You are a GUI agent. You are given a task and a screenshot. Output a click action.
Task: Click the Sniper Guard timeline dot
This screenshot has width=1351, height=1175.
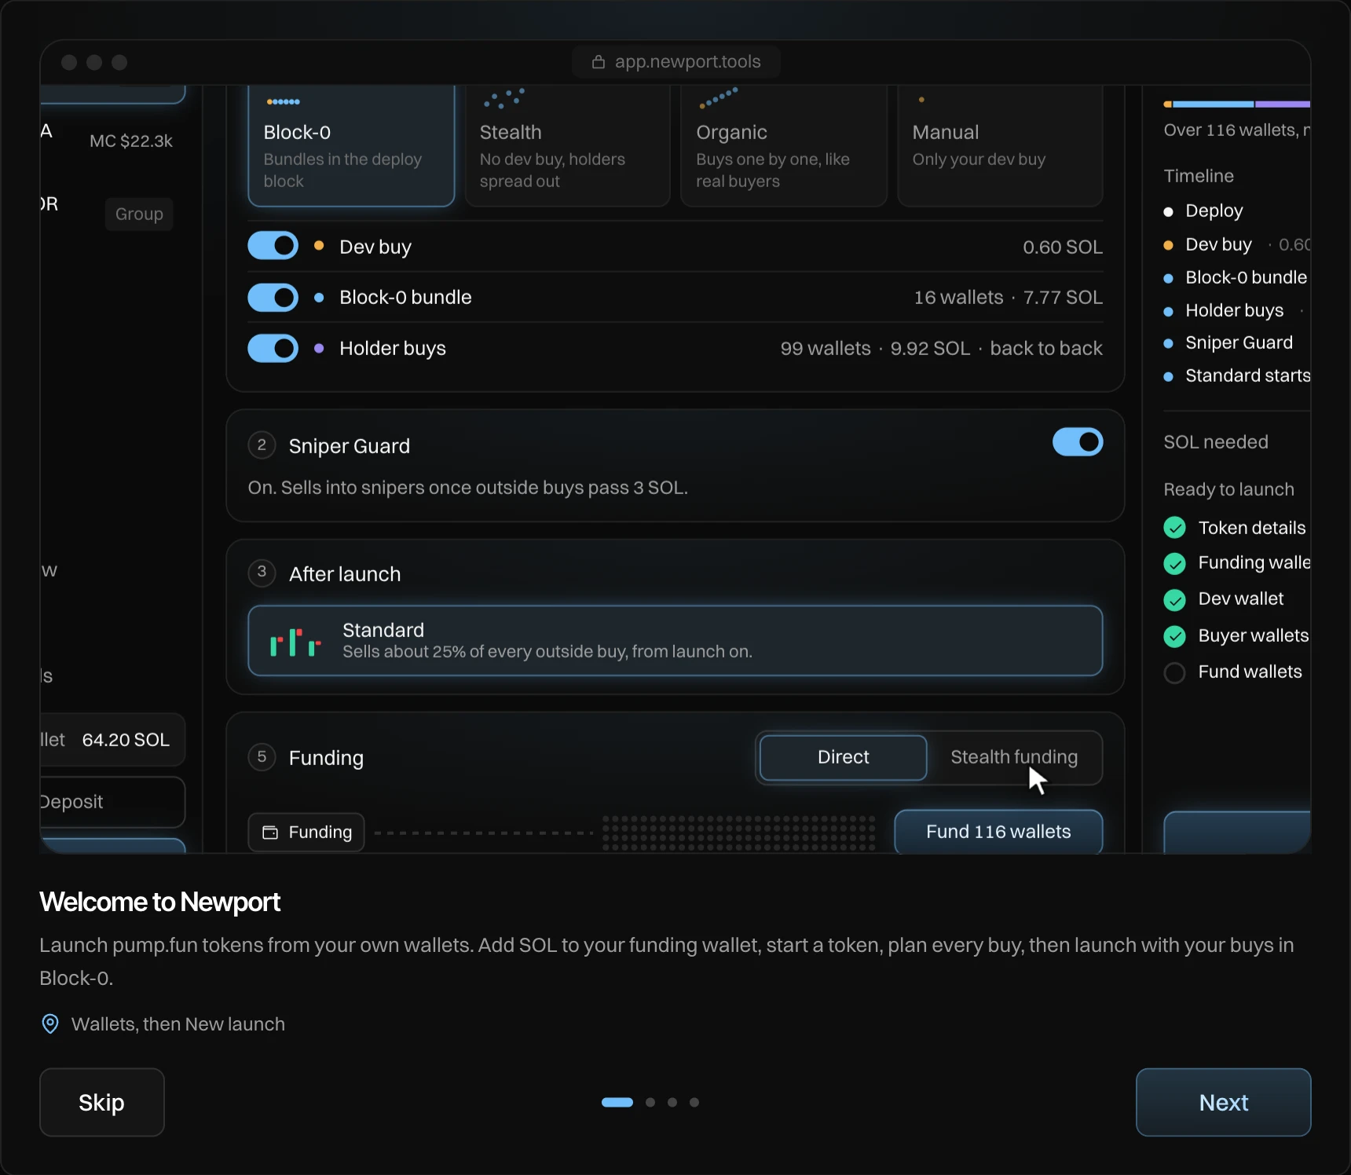[x=1168, y=343]
